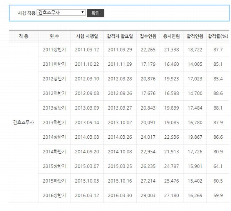The image size is (231, 211).
Task: Click the 응시인원 column header
Action: 171,36
